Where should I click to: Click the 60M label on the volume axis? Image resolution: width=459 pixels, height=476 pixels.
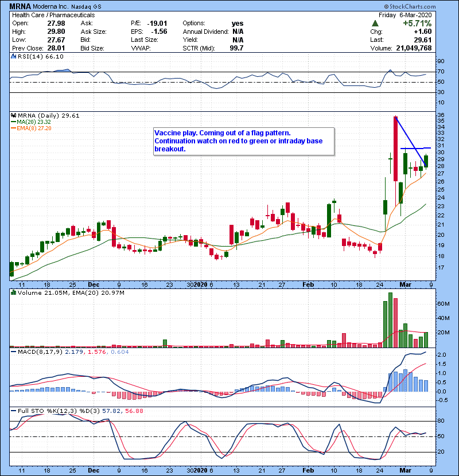(443, 304)
